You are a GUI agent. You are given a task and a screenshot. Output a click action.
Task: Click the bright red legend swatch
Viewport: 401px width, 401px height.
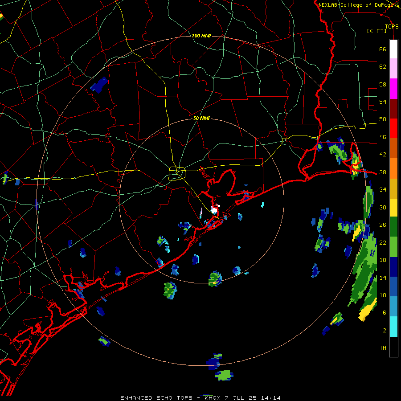(393, 128)
